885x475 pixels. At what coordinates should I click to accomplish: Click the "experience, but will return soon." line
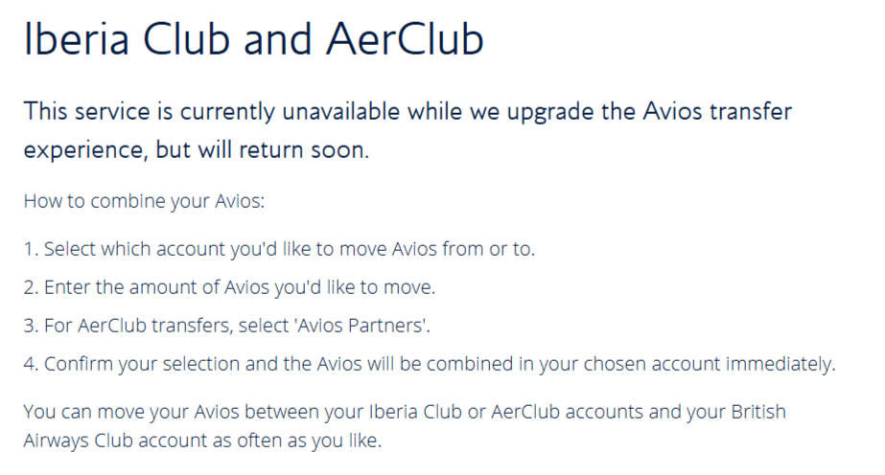(x=197, y=151)
